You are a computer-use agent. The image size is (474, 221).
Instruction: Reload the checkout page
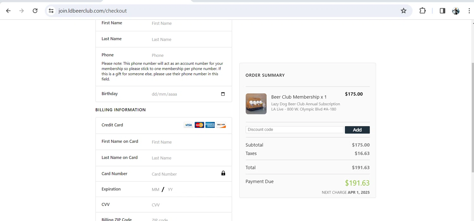coord(35,11)
